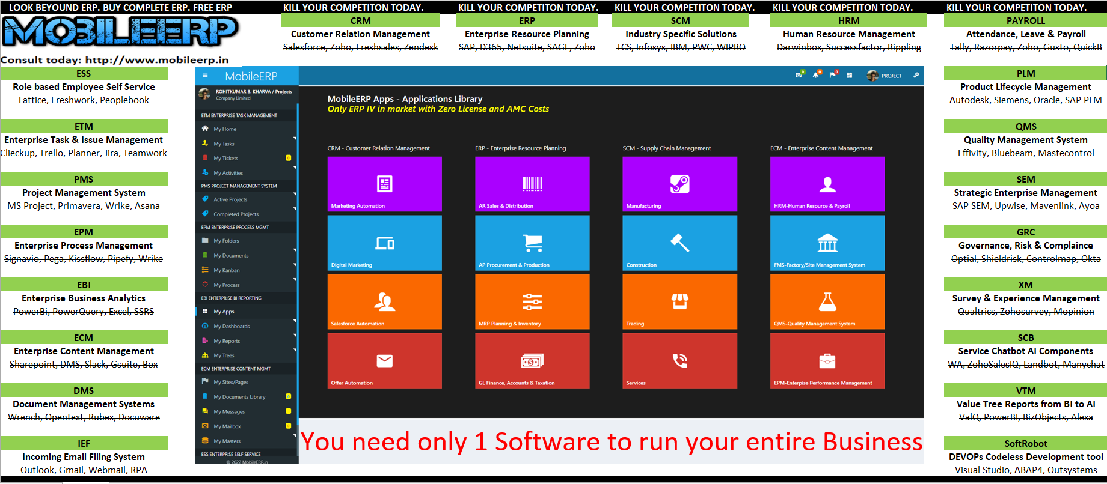Image resolution: width=1107 pixels, height=484 pixels.
Task: Open My Process in sidebar
Action: click(247, 285)
